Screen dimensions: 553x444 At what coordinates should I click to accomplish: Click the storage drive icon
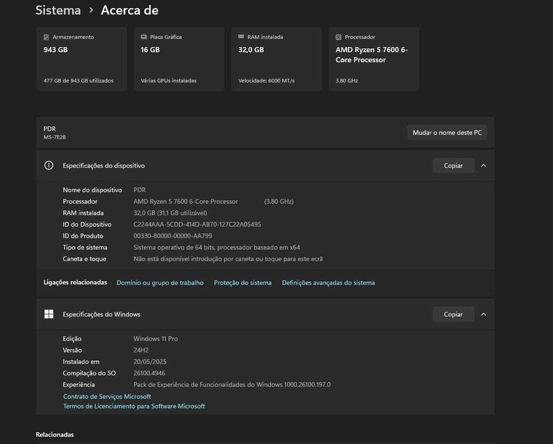pos(46,37)
